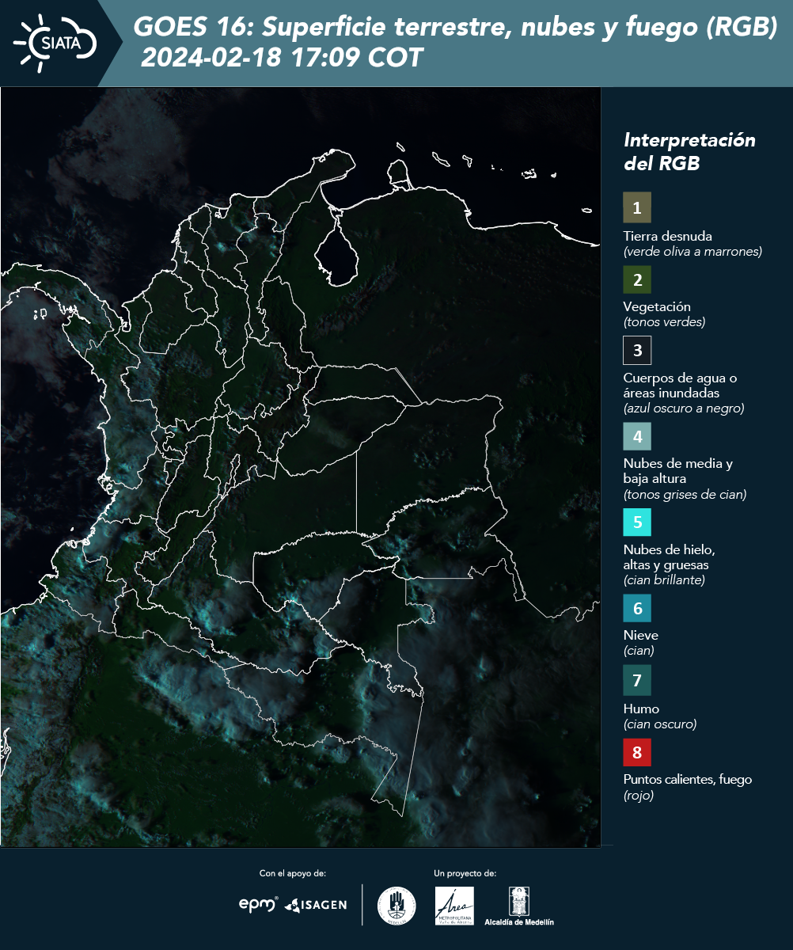Select legend swatch 7 Humo

(x=637, y=680)
